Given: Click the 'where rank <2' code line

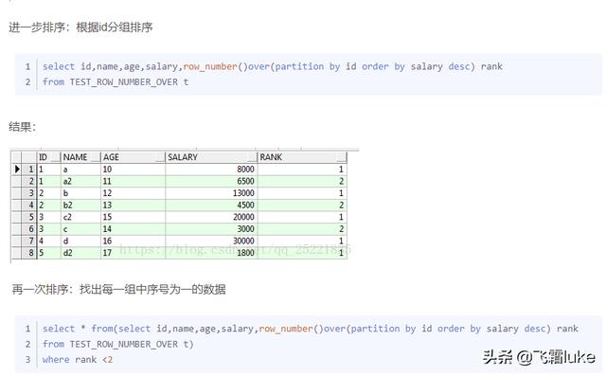Looking at the screenshot, I should tap(78, 359).
